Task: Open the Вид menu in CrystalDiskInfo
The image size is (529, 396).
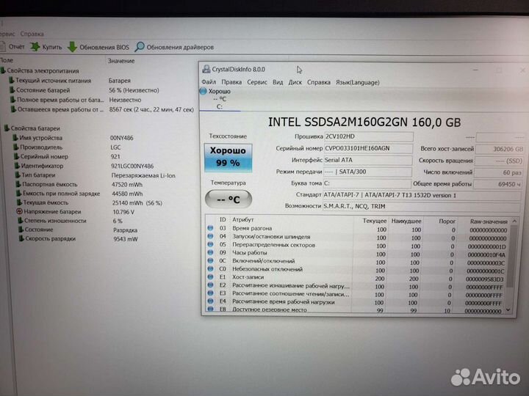Action: click(278, 82)
